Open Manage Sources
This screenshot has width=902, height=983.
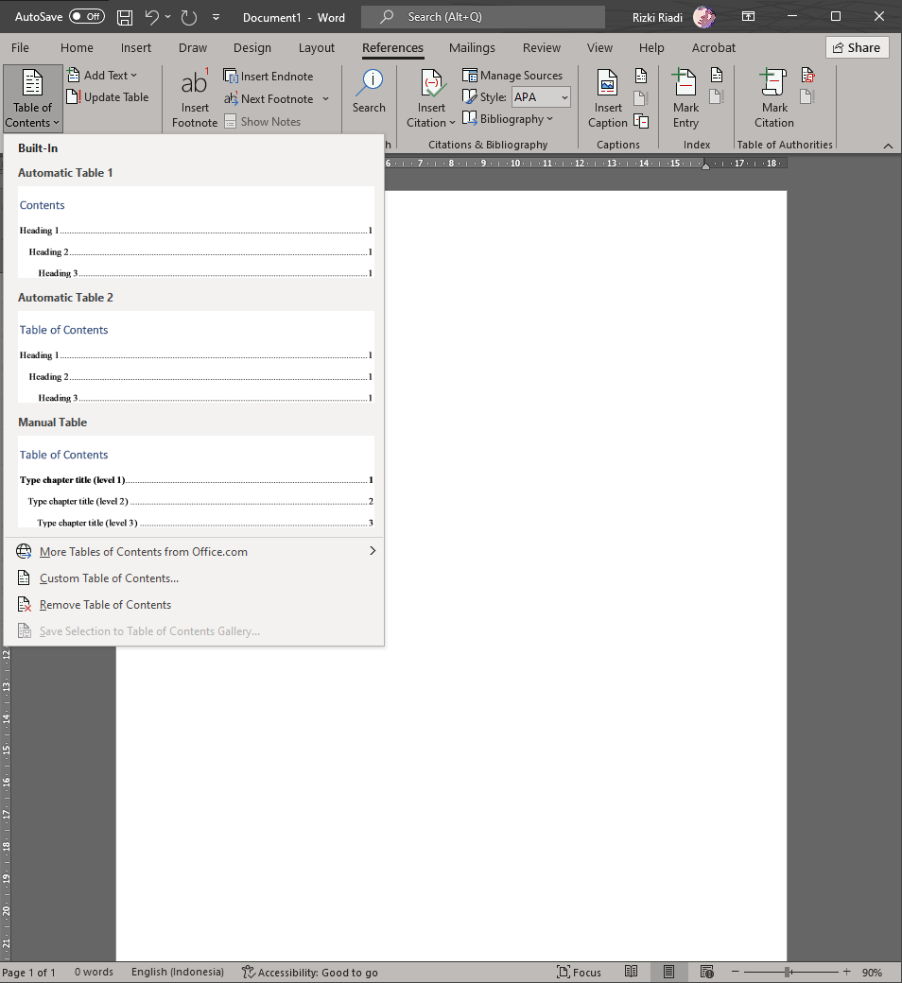pos(512,76)
